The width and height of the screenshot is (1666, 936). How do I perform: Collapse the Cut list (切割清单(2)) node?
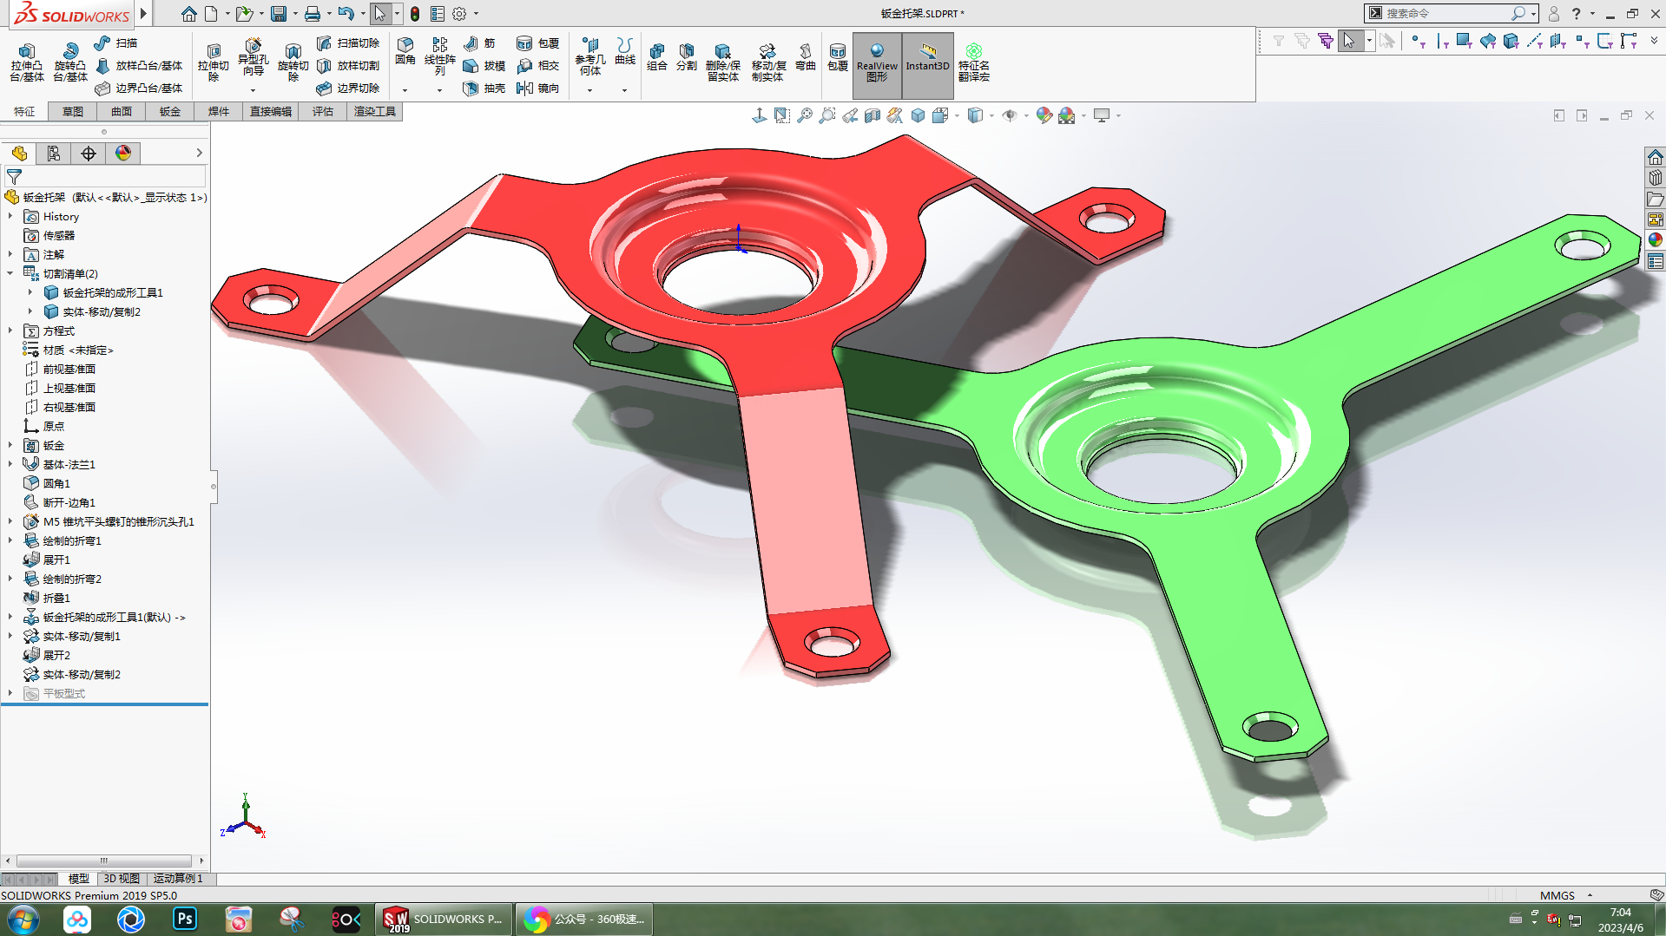click(x=10, y=273)
